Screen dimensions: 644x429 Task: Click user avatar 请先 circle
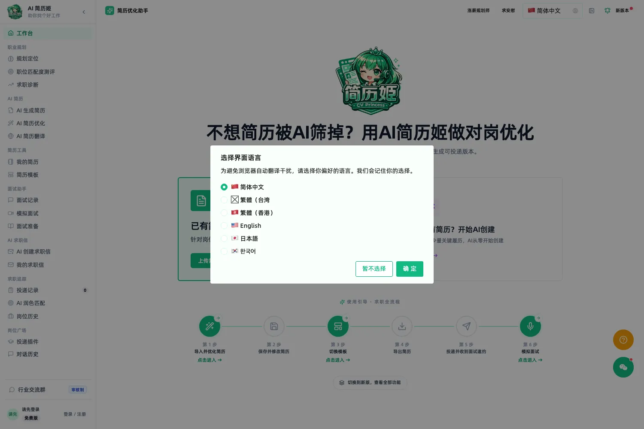click(x=13, y=414)
